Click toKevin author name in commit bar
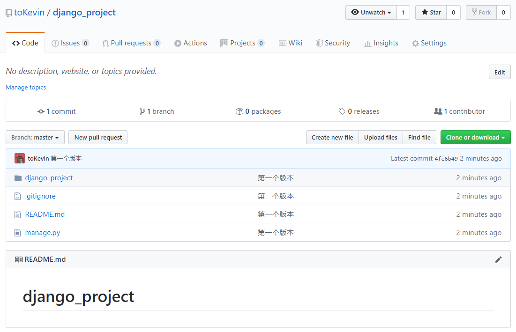516x332 pixels. pos(38,158)
